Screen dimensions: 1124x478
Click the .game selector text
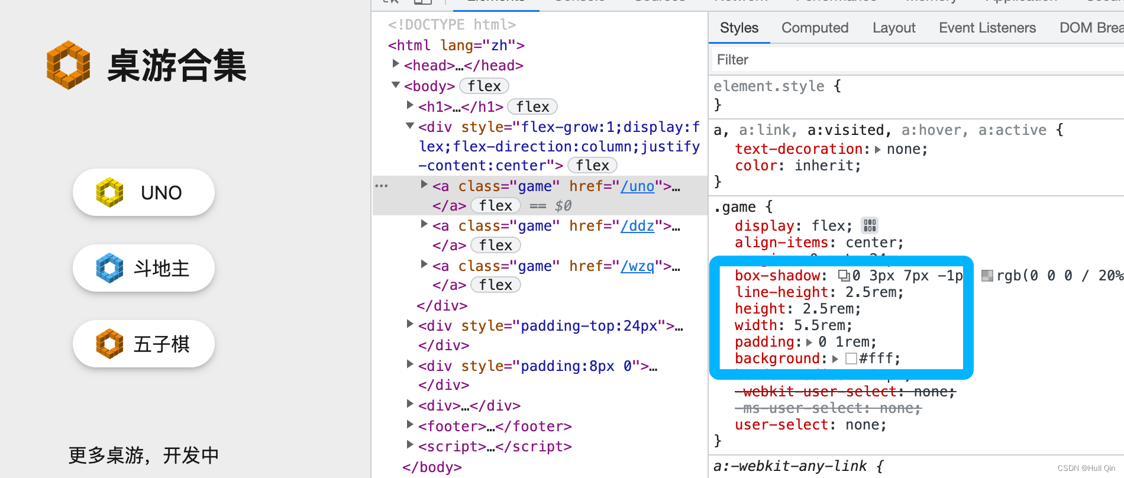tap(734, 207)
